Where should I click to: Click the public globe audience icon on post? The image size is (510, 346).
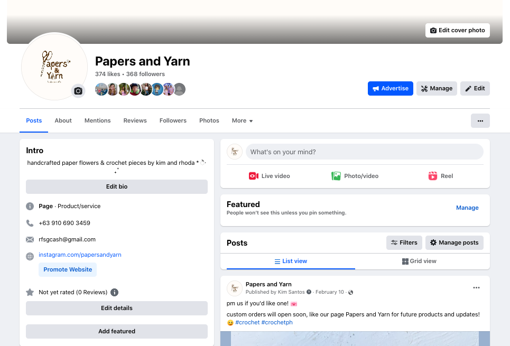tap(350, 292)
